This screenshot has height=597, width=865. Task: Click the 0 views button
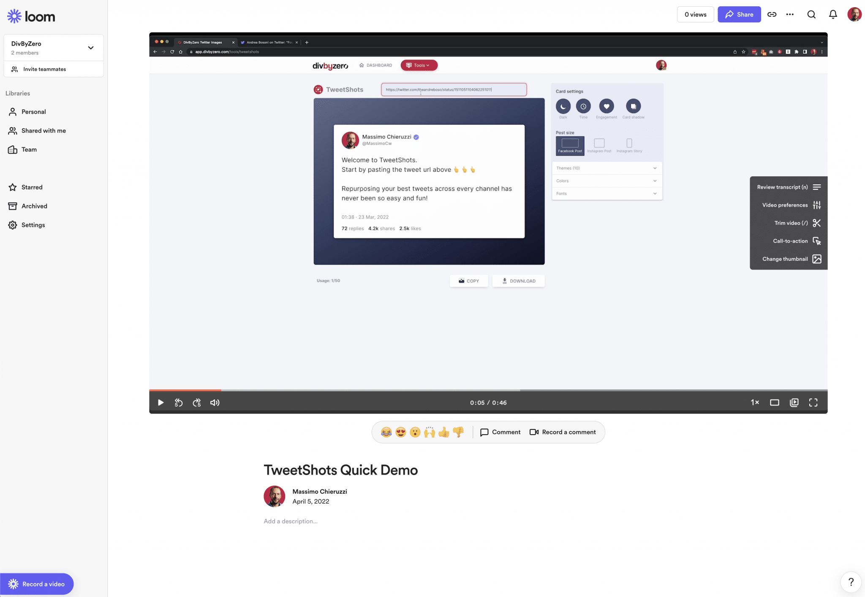tap(695, 14)
